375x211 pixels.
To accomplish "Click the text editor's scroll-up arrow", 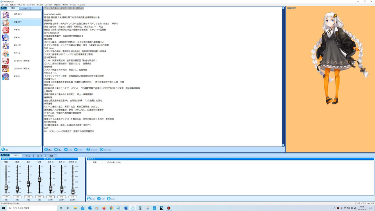I will pos(283,8).
